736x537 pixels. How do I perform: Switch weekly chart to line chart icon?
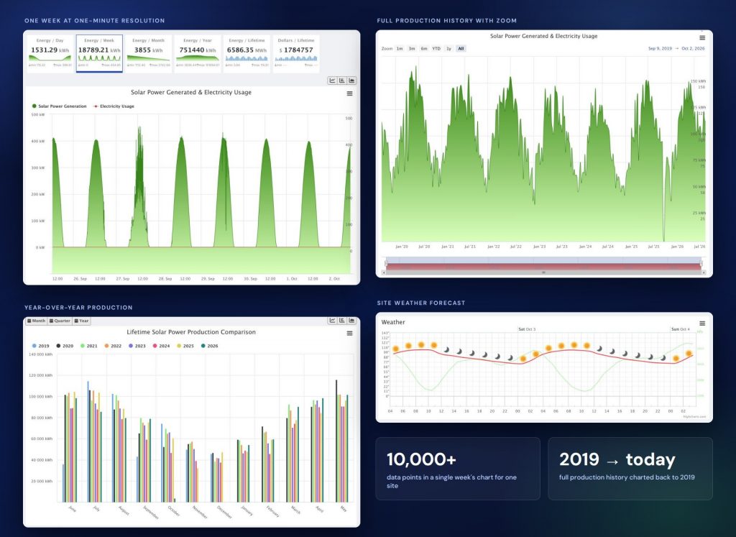click(x=332, y=81)
